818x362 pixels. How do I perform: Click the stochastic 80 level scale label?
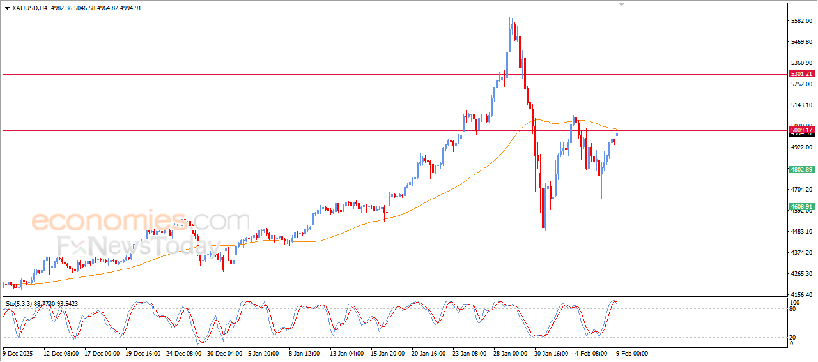[793, 310]
